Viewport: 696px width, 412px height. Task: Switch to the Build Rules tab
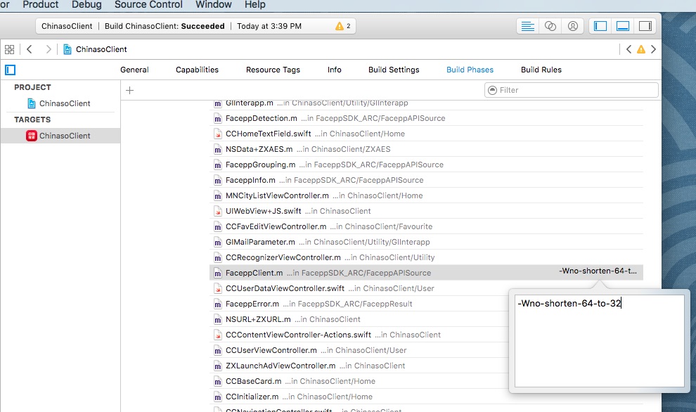[x=541, y=70]
